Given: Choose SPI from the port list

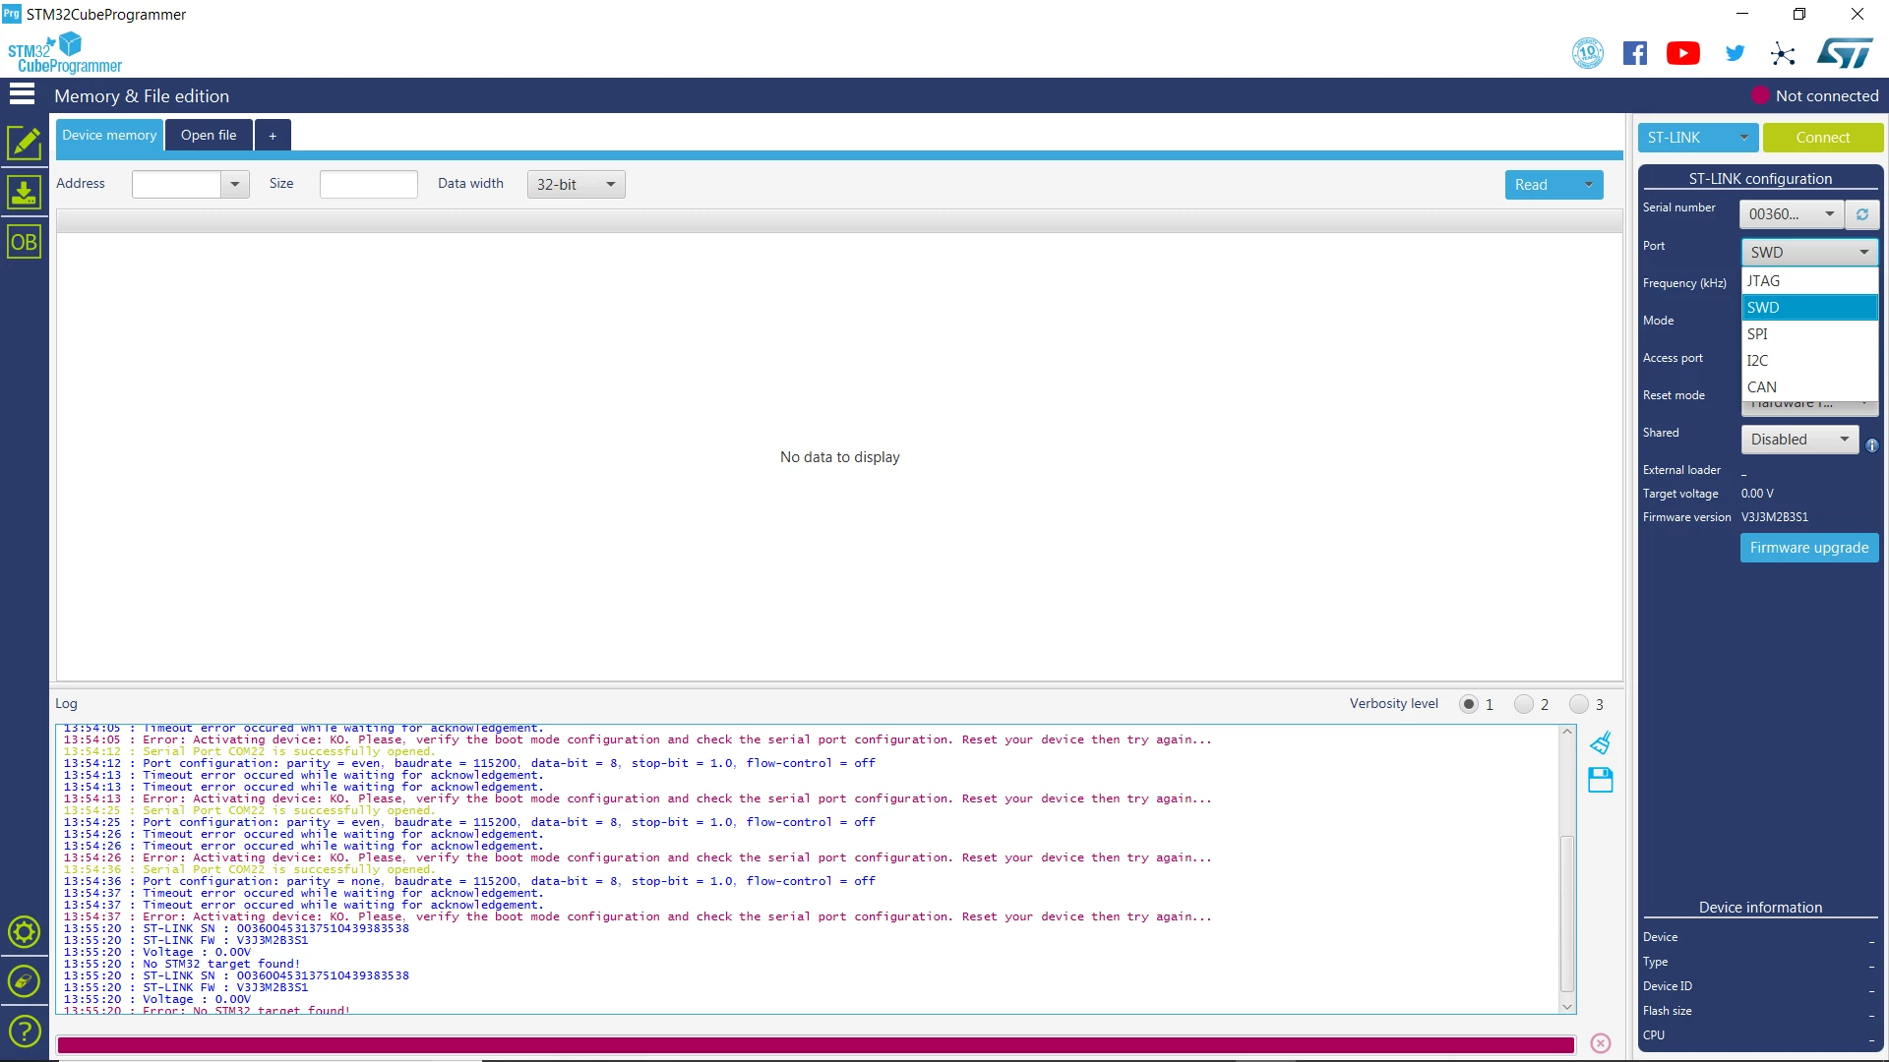Looking at the screenshot, I should click(x=1810, y=334).
